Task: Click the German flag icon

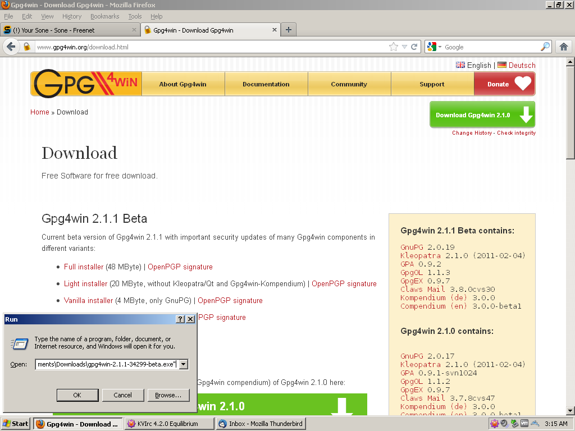Action: (x=502, y=65)
